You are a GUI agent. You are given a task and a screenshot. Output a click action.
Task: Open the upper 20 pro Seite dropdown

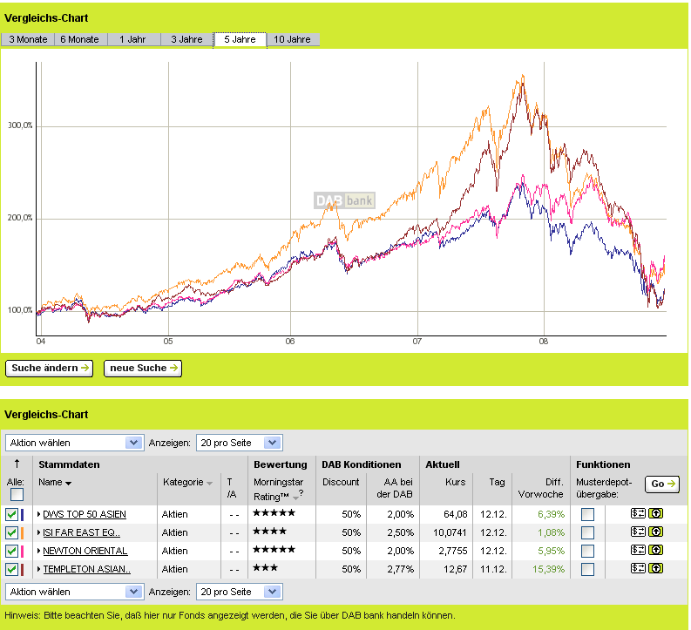coord(240,443)
